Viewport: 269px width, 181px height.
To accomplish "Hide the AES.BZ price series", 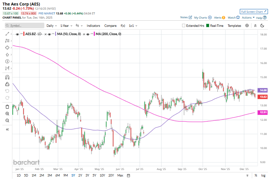I will [18, 34].
